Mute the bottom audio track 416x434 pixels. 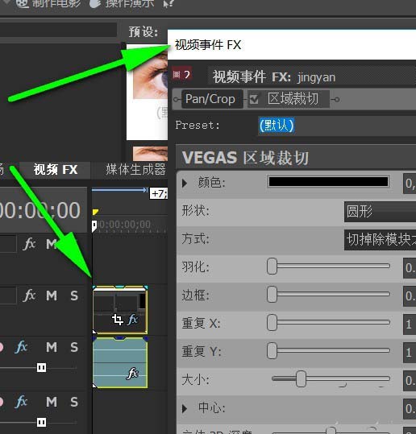[x=52, y=402]
